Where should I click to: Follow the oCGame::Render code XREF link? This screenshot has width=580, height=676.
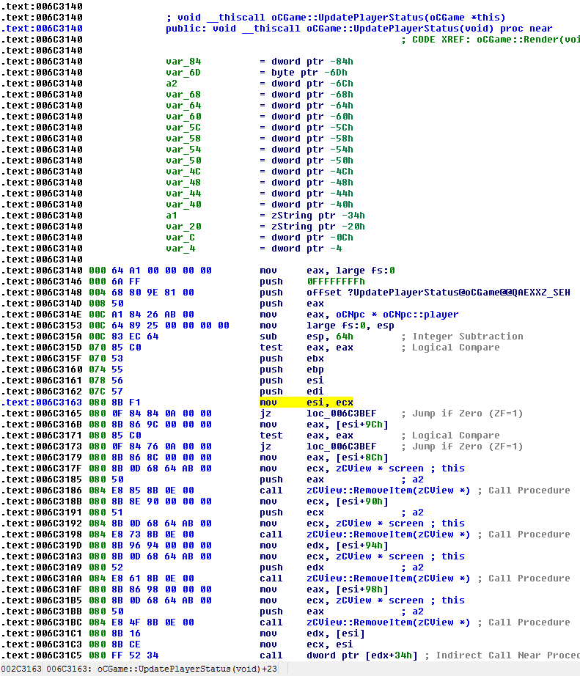pos(528,39)
